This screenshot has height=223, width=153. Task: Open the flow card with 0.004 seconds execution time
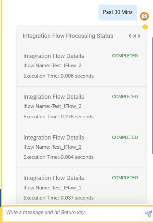coord(81,147)
